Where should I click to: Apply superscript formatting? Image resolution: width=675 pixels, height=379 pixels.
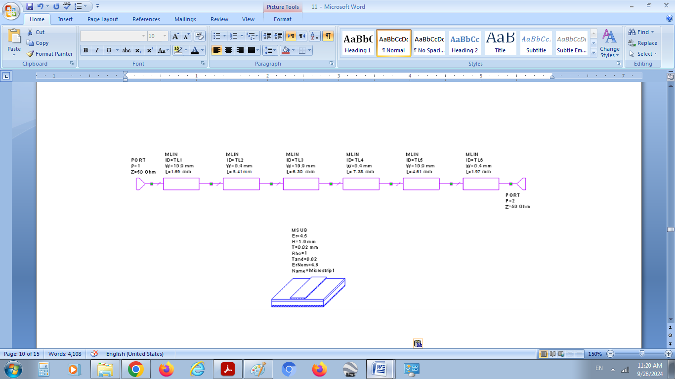pos(150,50)
